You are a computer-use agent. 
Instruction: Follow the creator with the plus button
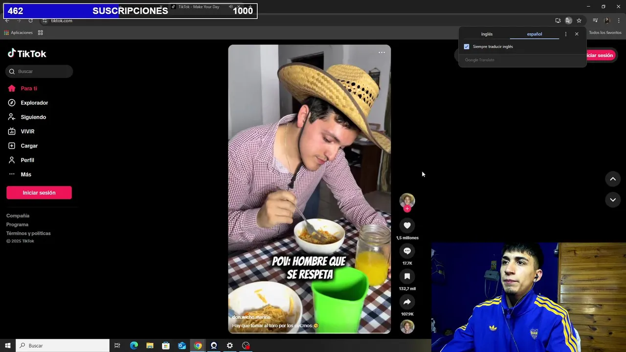click(407, 209)
